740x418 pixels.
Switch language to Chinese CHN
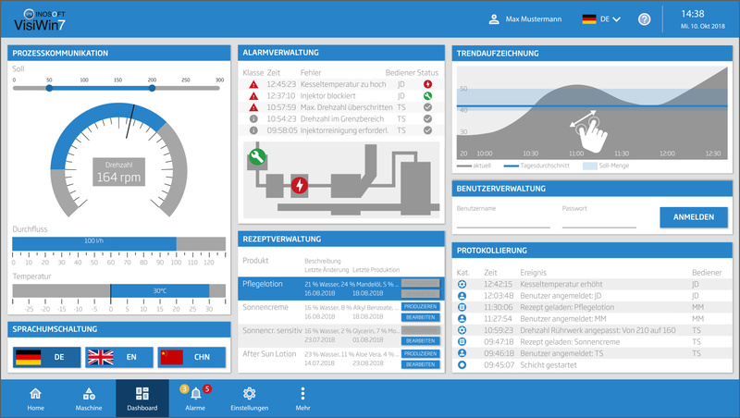click(191, 356)
